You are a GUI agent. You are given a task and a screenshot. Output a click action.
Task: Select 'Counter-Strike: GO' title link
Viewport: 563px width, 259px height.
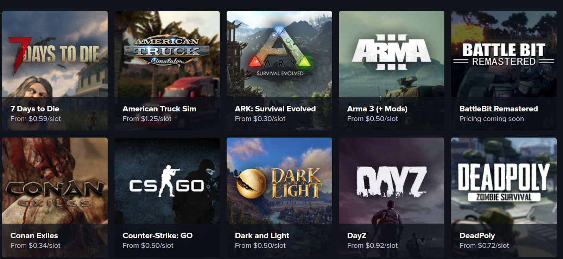158,235
